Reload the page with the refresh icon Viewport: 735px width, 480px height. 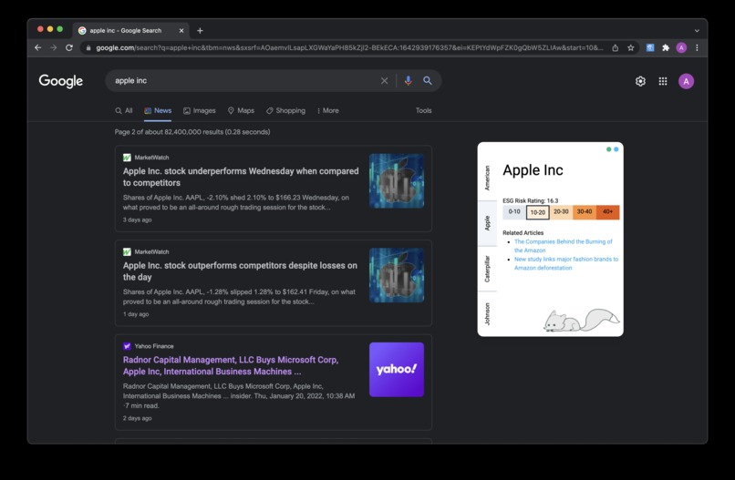click(69, 47)
